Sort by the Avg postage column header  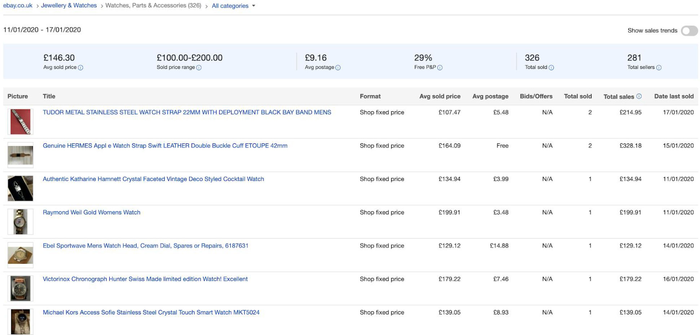tap(490, 96)
